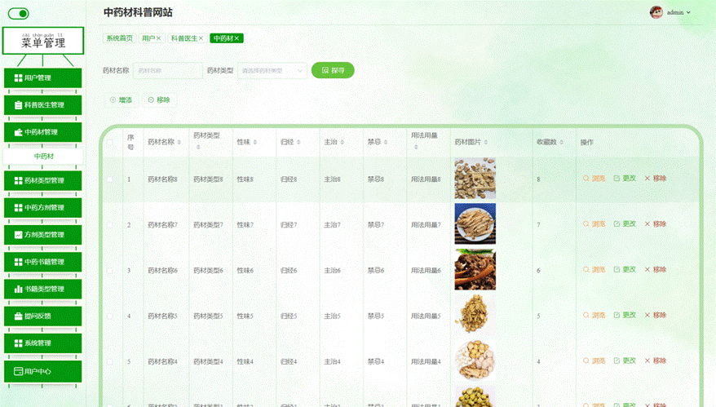Viewport: 716px width, 407px height.
Task: Click 更改 for 药材名称8 row
Action: [x=625, y=178]
